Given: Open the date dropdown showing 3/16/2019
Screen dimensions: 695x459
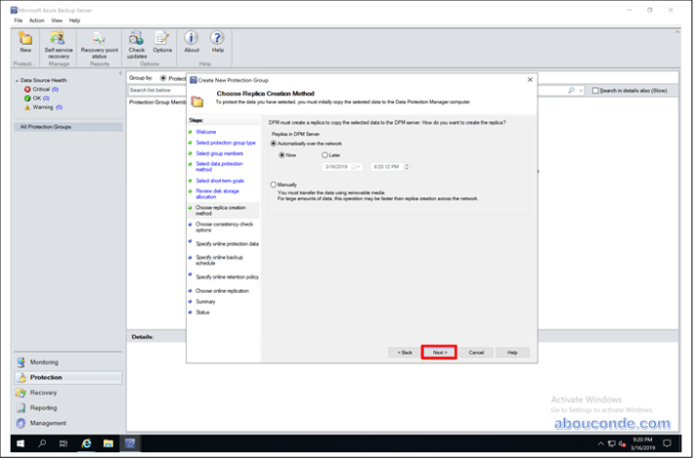Looking at the screenshot, I should (x=358, y=166).
